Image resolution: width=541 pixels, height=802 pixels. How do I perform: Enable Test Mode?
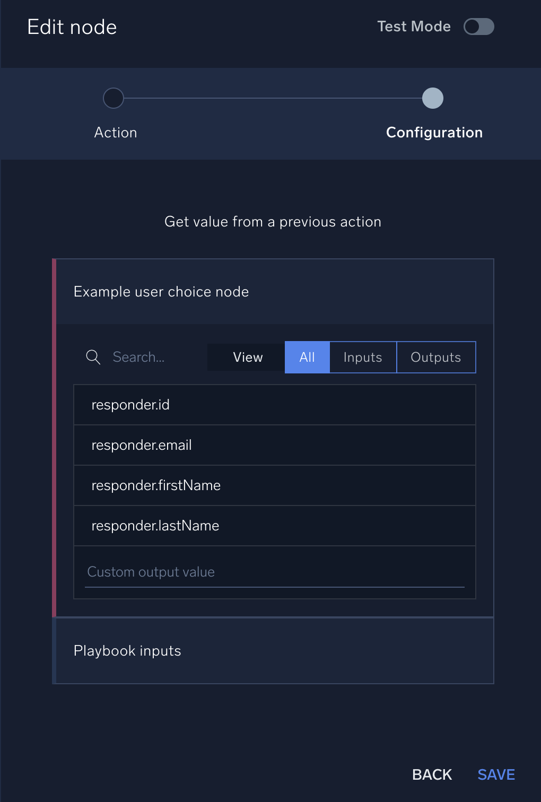[477, 27]
